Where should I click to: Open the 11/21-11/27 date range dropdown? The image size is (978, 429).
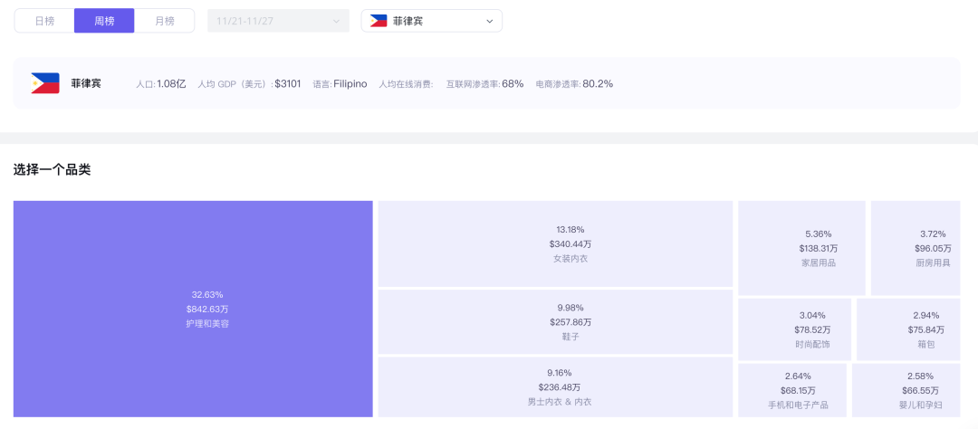278,21
